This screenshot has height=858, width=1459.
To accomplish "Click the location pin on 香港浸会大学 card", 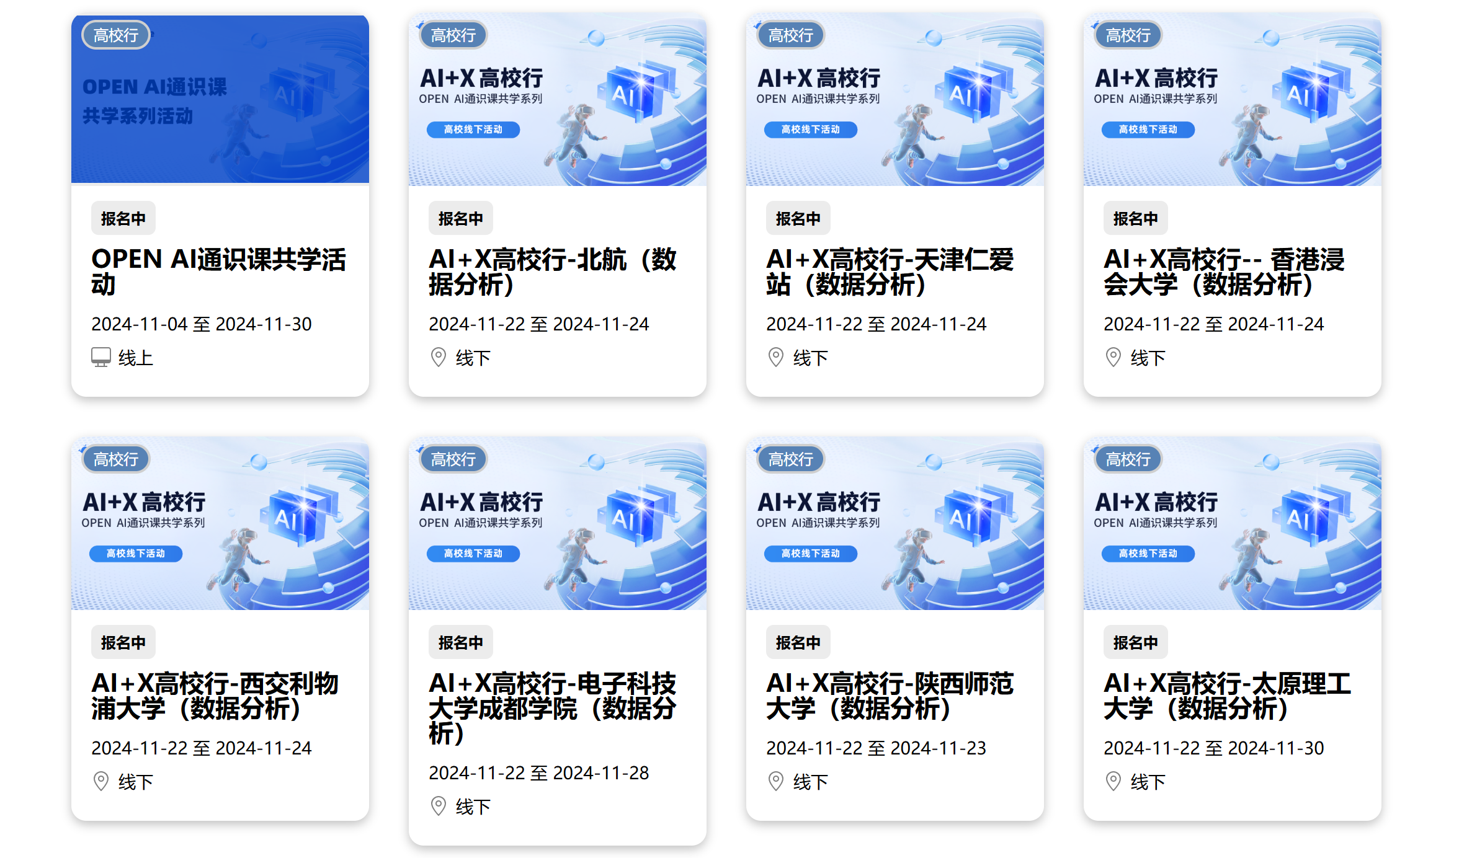I will point(1113,358).
